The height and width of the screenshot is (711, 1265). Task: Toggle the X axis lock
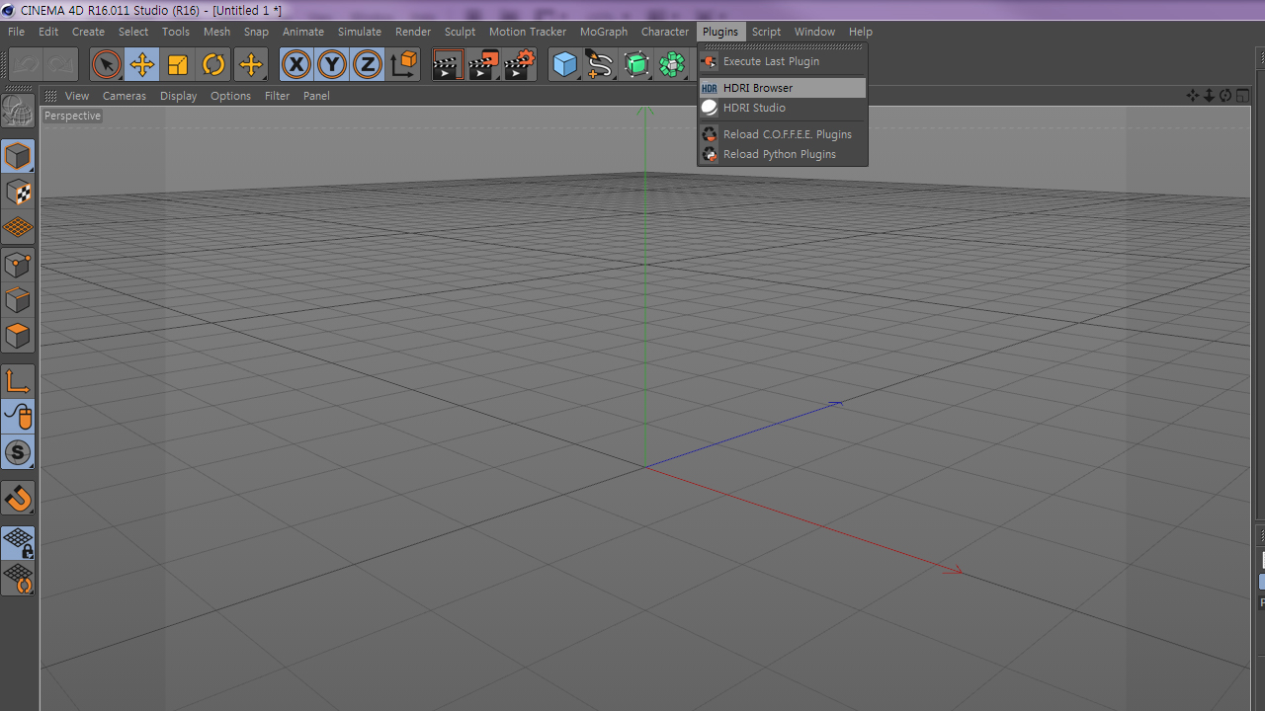295,65
